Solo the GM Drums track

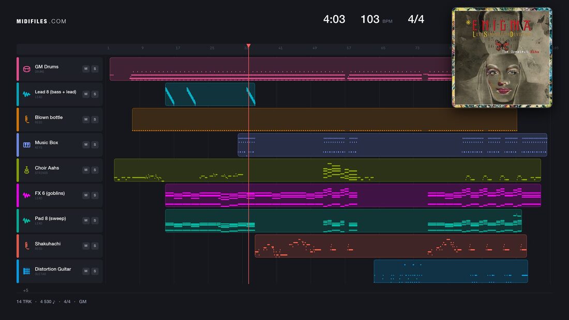pyautogui.click(x=95, y=69)
